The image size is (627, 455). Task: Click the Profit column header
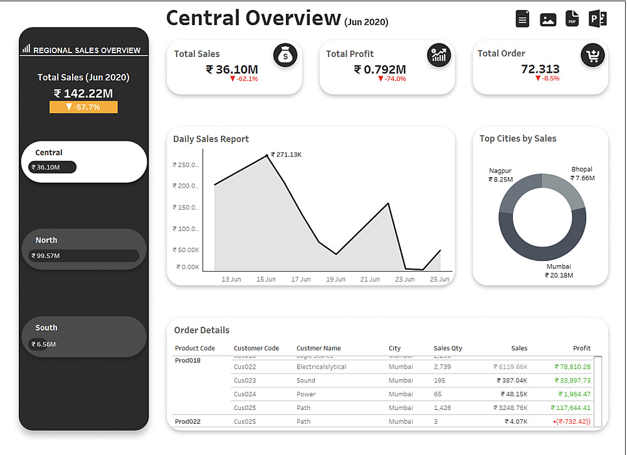point(582,348)
